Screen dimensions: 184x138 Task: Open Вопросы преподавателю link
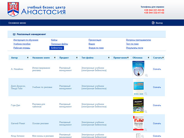click(138, 40)
